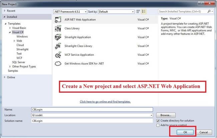Click the Silverlight Application template icon

(x=58, y=37)
